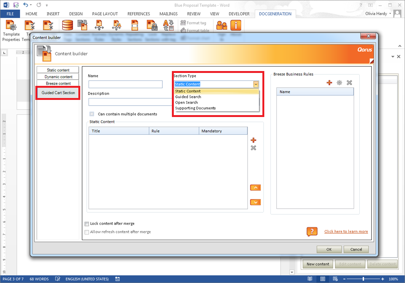Add a static content row with the plus icon

pos(253,140)
